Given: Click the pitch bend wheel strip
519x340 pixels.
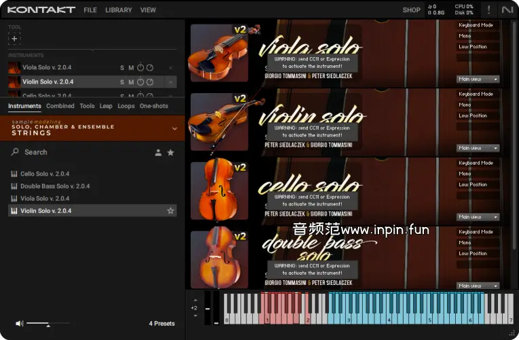Looking at the screenshot, I should click(208, 308).
